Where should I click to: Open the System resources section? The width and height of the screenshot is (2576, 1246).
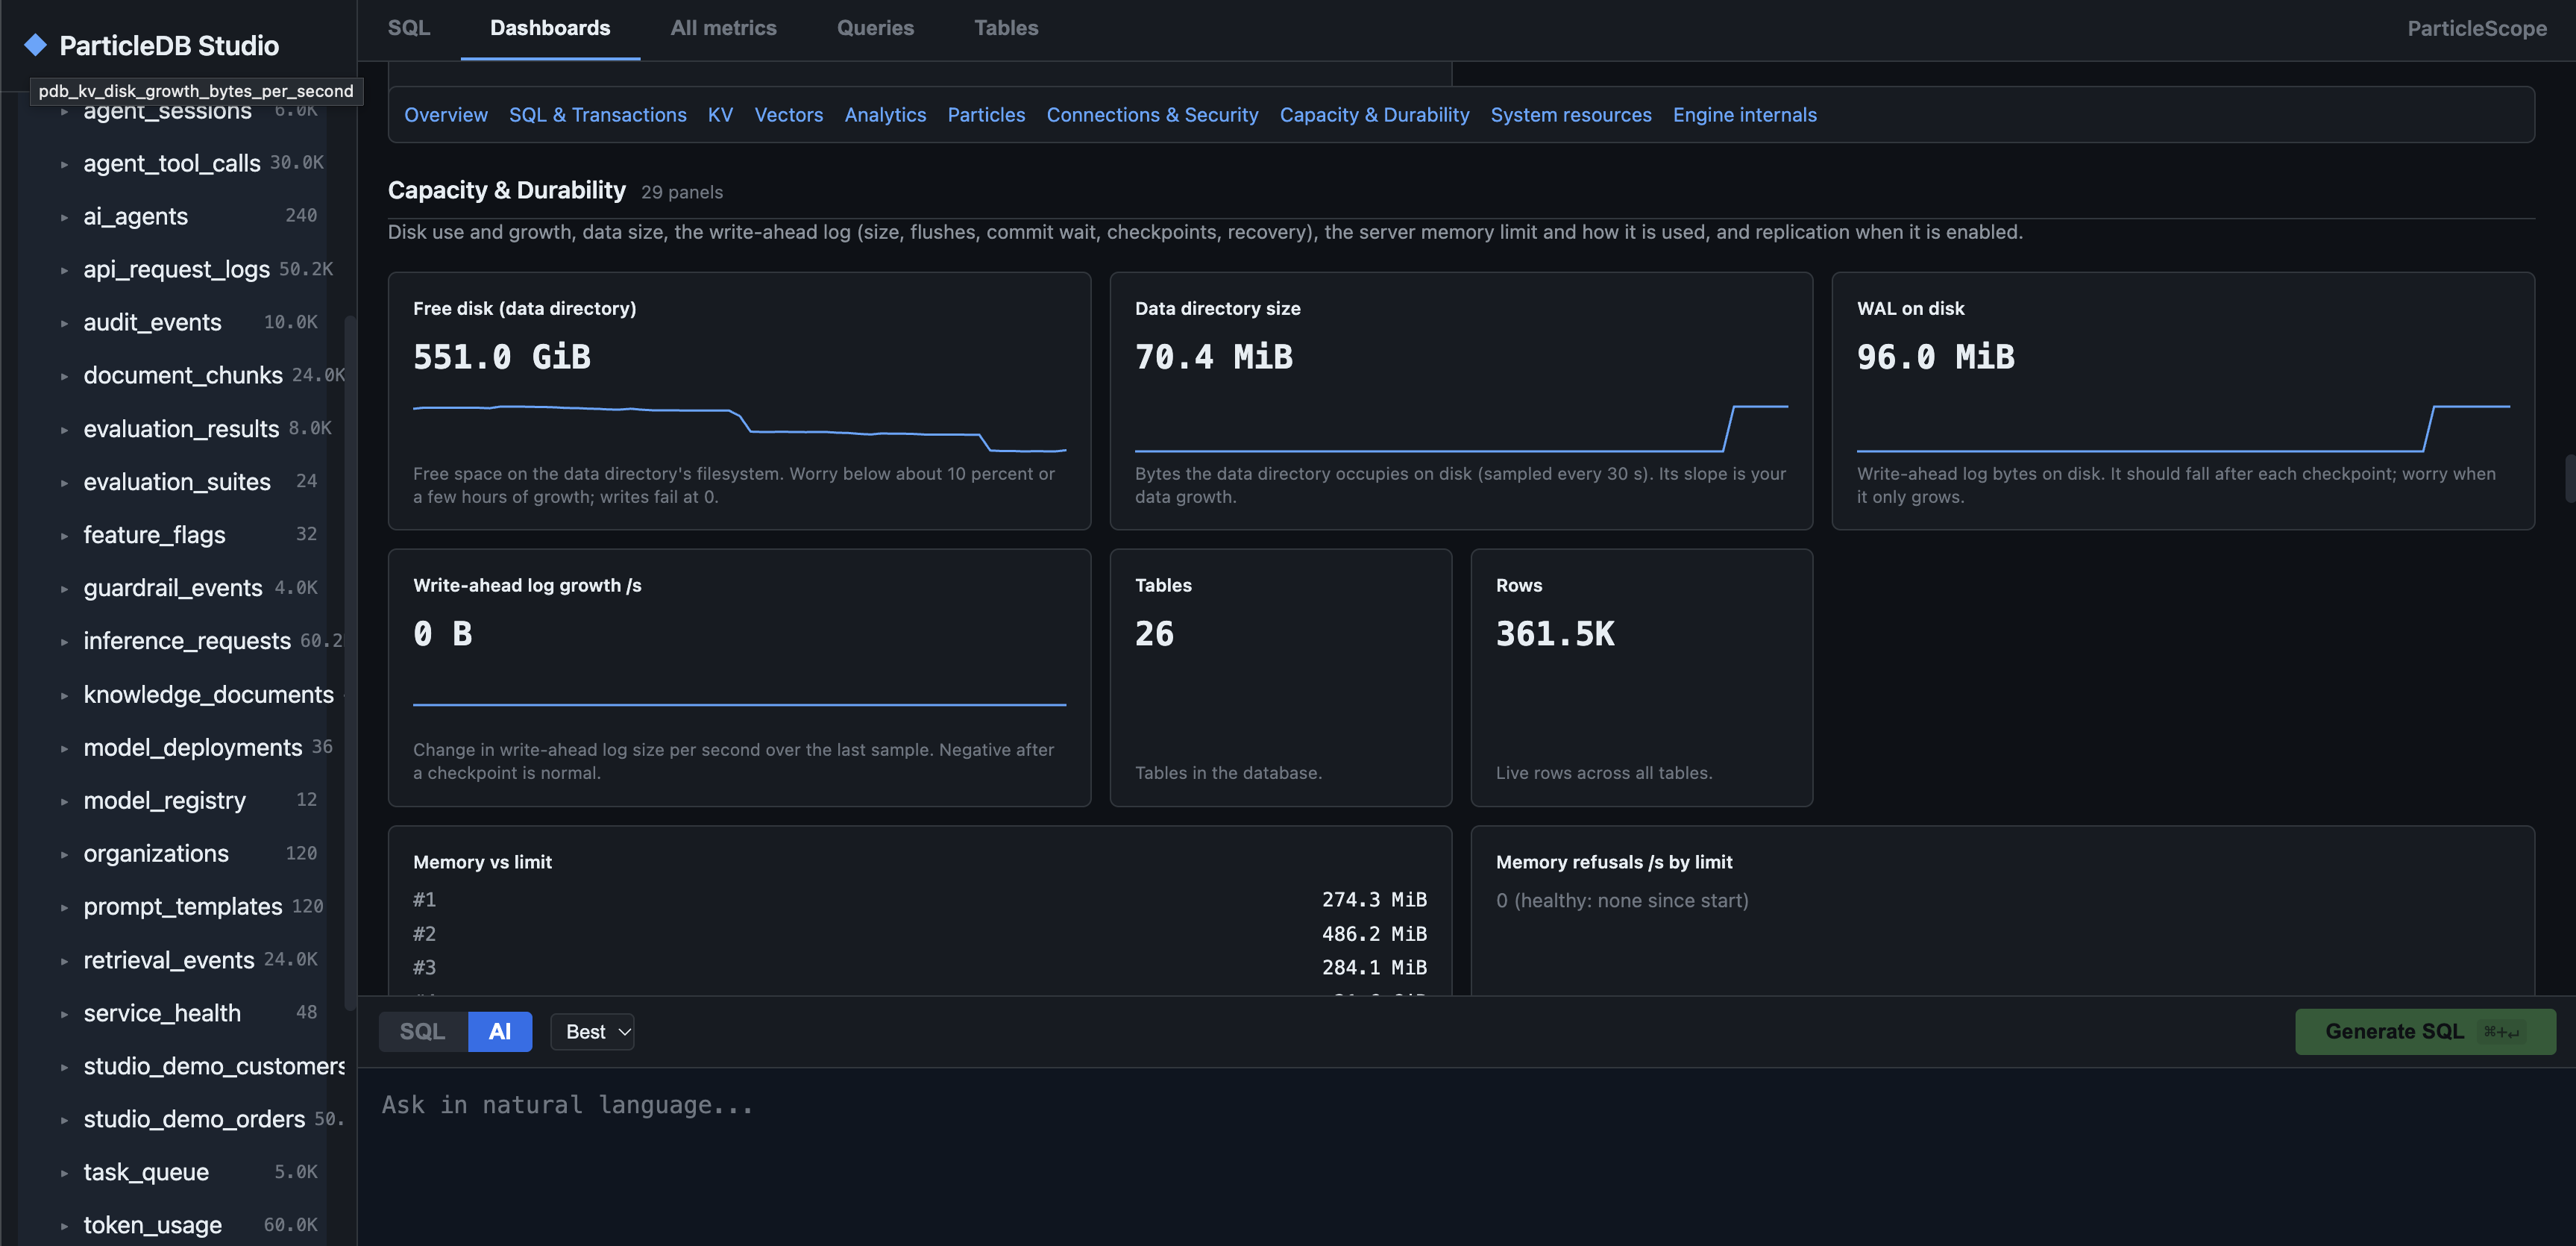(x=1571, y=115)
